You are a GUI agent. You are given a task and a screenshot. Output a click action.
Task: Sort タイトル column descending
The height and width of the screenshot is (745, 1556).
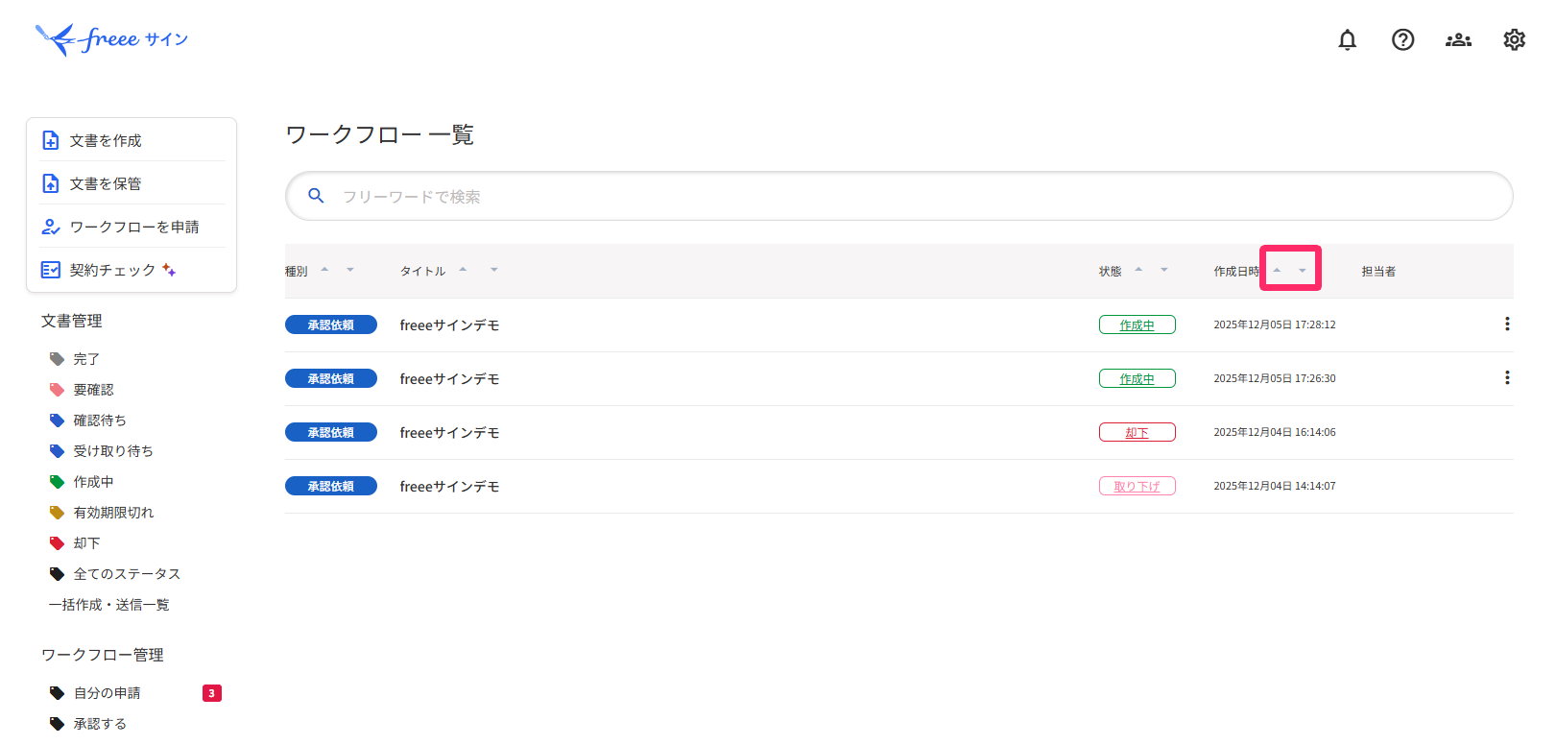494,270
